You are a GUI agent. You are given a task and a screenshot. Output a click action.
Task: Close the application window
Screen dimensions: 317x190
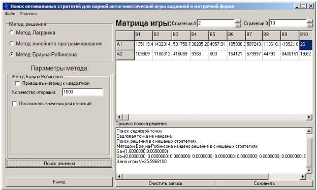(310, 6)
